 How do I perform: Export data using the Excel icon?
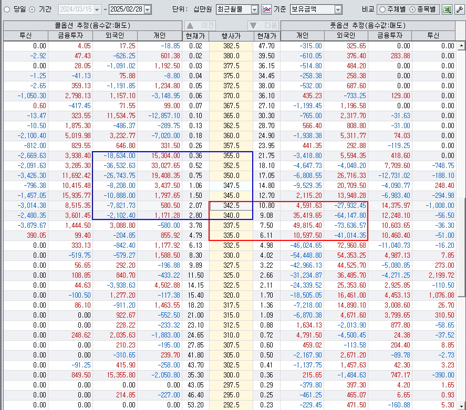pos(447,9)
